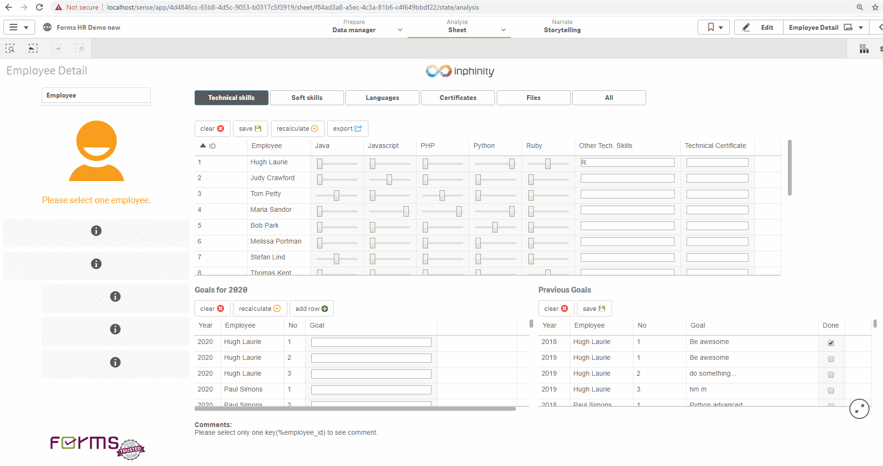Open the Narrate Storytelling tab
This screenshot has height=466, width=883.
tap(562, 26)
